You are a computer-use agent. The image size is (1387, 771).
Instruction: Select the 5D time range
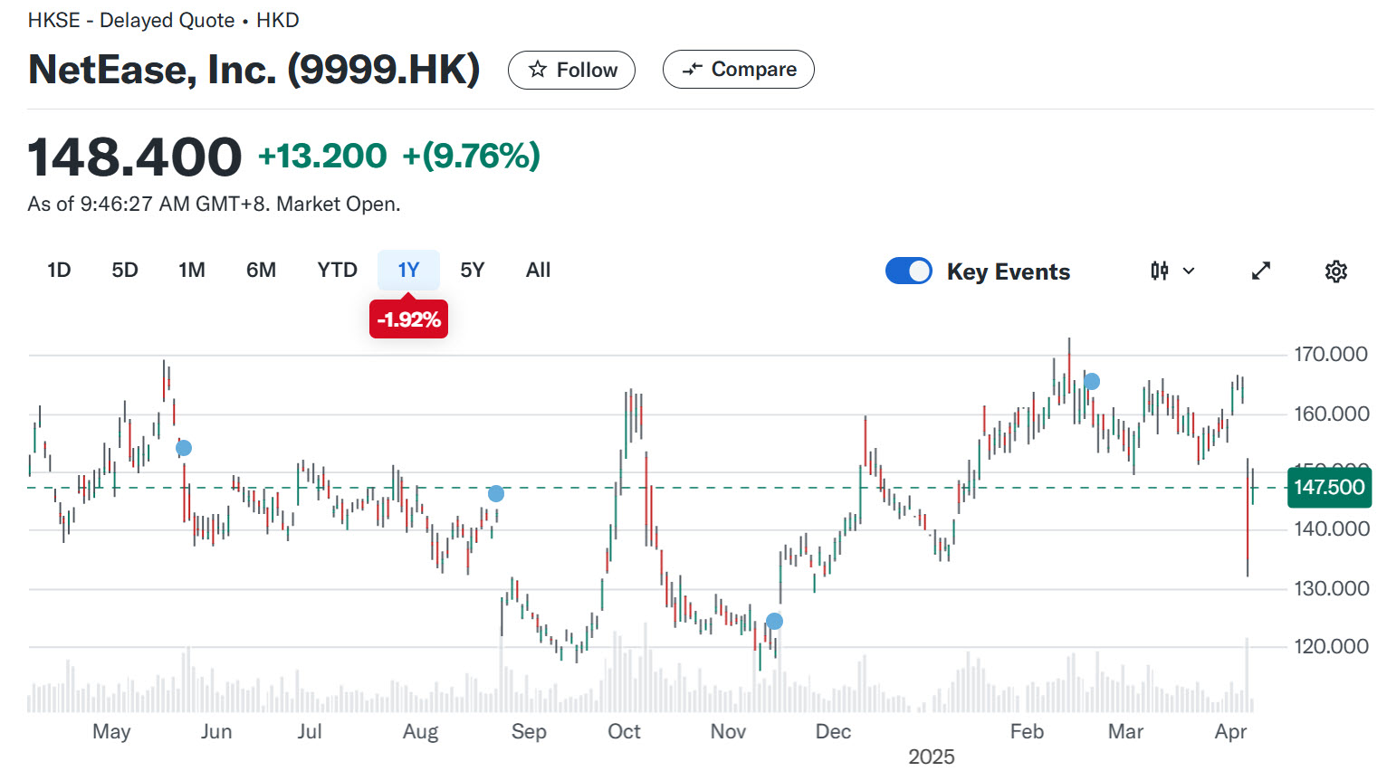click(125, 270)
